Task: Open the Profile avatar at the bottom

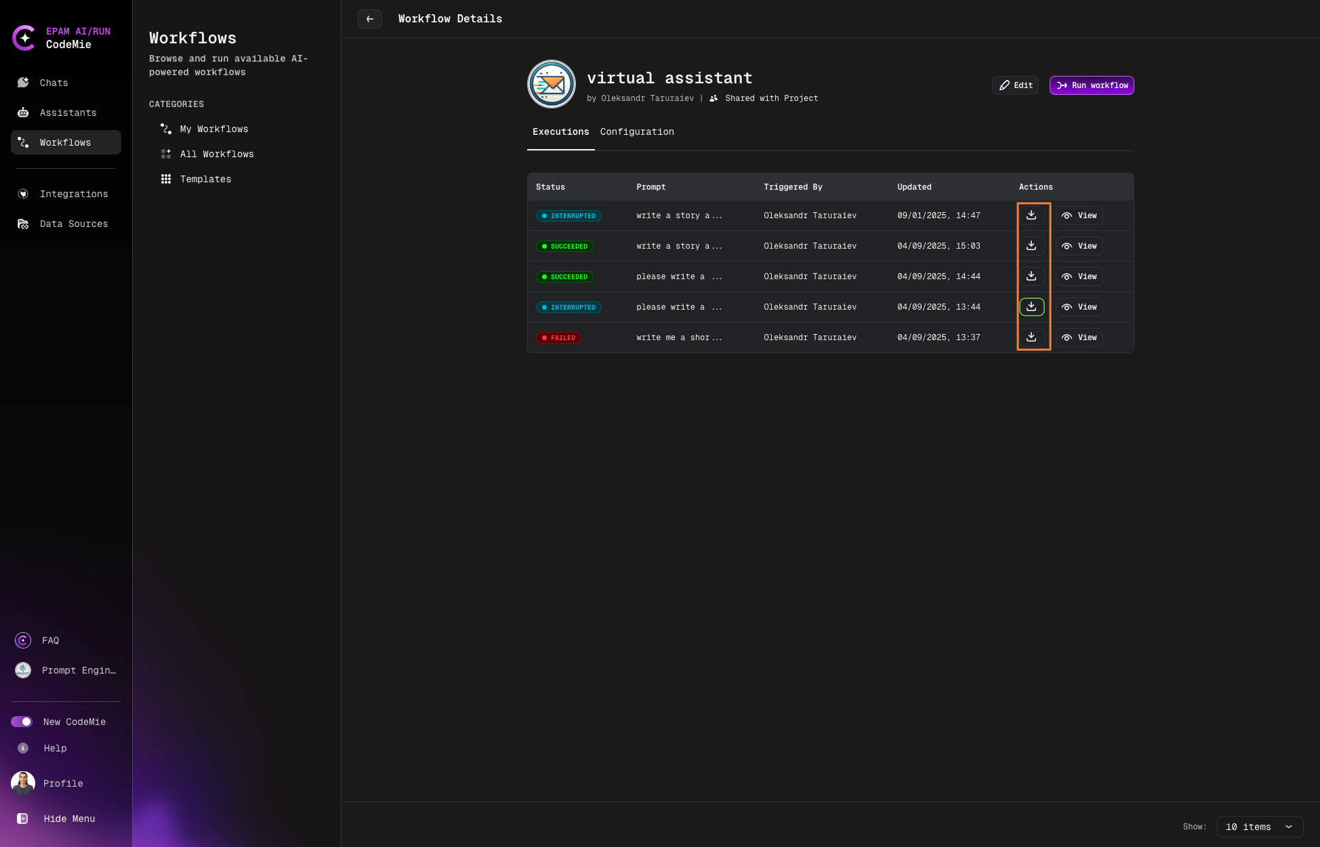Action: tap(23, 783)
